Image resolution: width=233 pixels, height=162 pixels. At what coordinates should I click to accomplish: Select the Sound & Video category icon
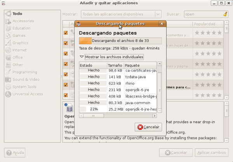pos(8,80)
